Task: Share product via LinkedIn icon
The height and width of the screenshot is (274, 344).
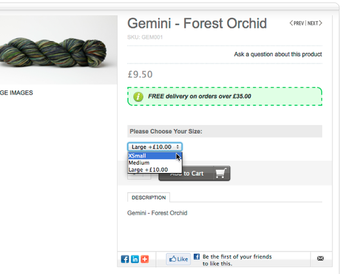Action: (x=135, y=259)
